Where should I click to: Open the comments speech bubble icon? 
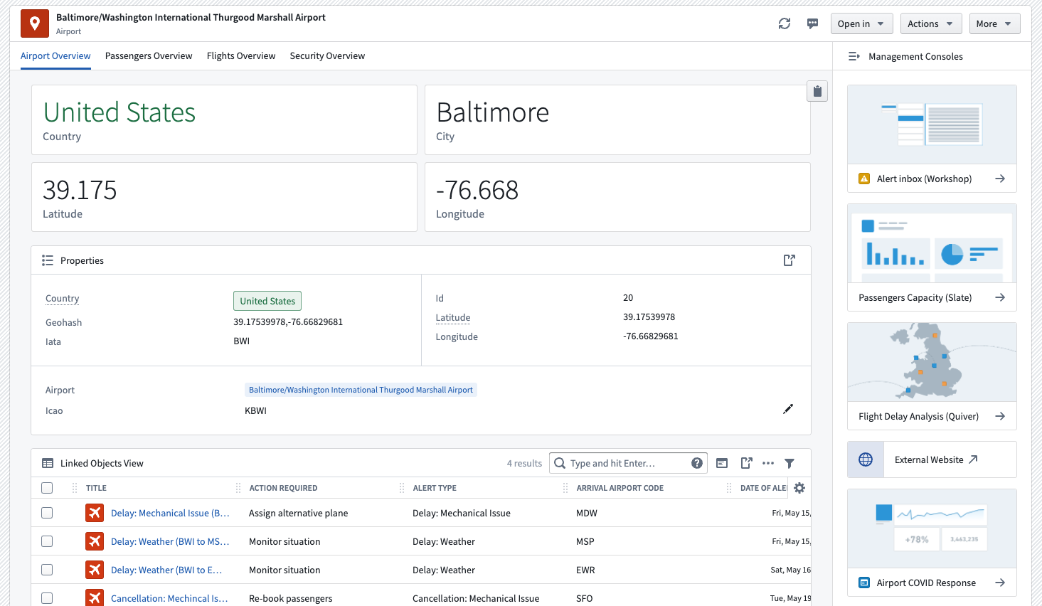click(x=812, y=23)
